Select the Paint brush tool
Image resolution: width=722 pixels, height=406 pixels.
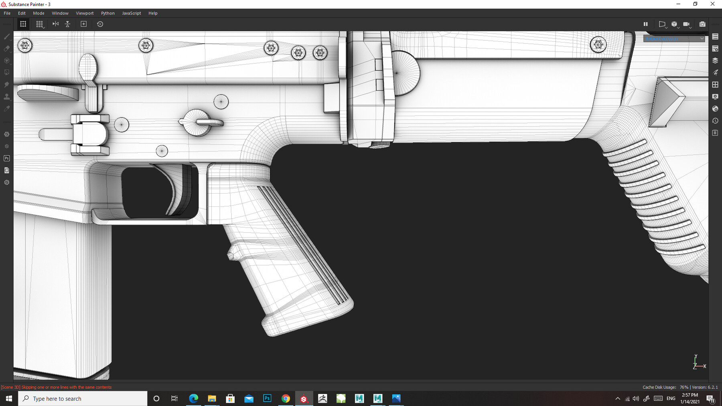(x=6, y=36)
